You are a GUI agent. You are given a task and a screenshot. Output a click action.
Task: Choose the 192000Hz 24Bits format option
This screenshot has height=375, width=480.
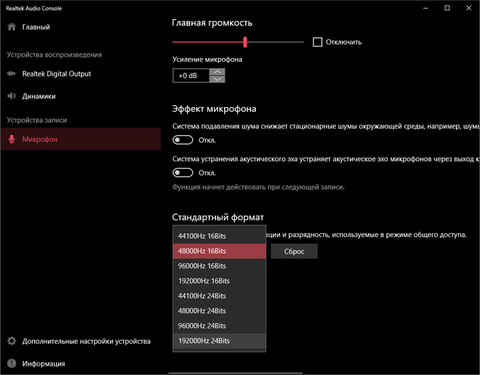tap(204, 340)
